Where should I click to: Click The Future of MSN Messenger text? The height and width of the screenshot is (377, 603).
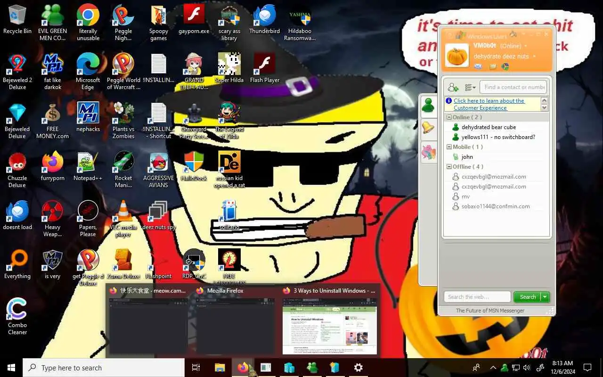pyautogui.click(x=490, y=311)
